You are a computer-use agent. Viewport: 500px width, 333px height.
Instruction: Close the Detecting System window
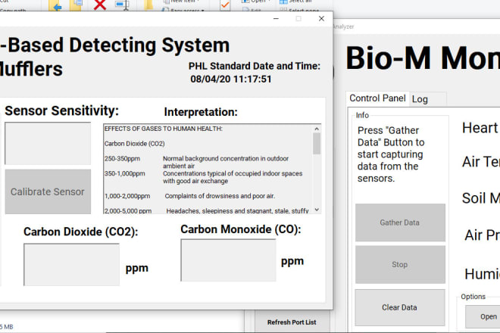click(x=321, y=19)
